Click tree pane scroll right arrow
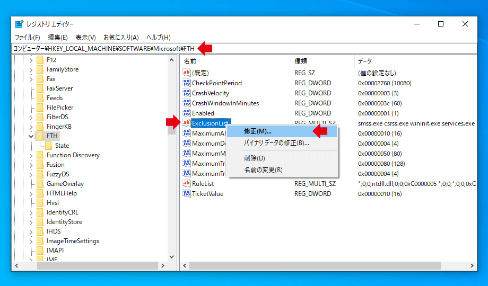Viewport: 488px width, 286px height. (x=163, y=266)
